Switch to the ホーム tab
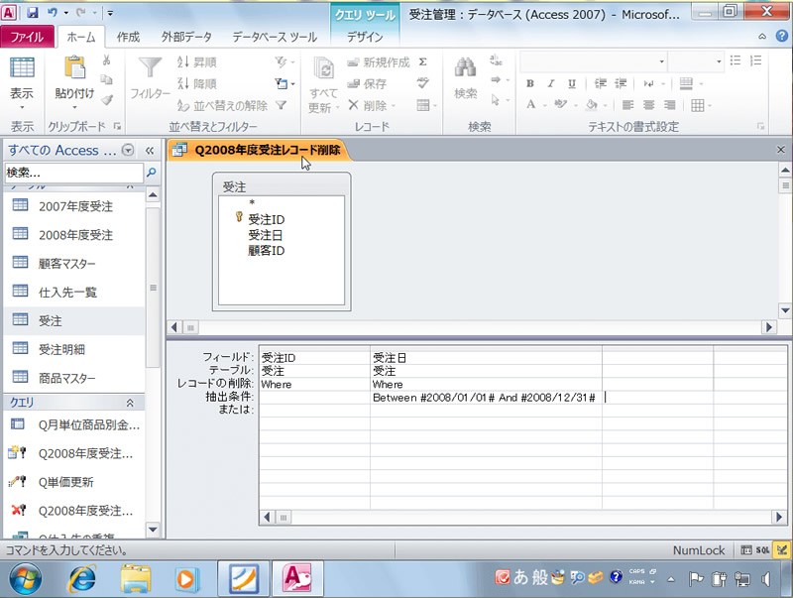Image resolution: width=793 pixels, height=598 pixels. [81, 37]
